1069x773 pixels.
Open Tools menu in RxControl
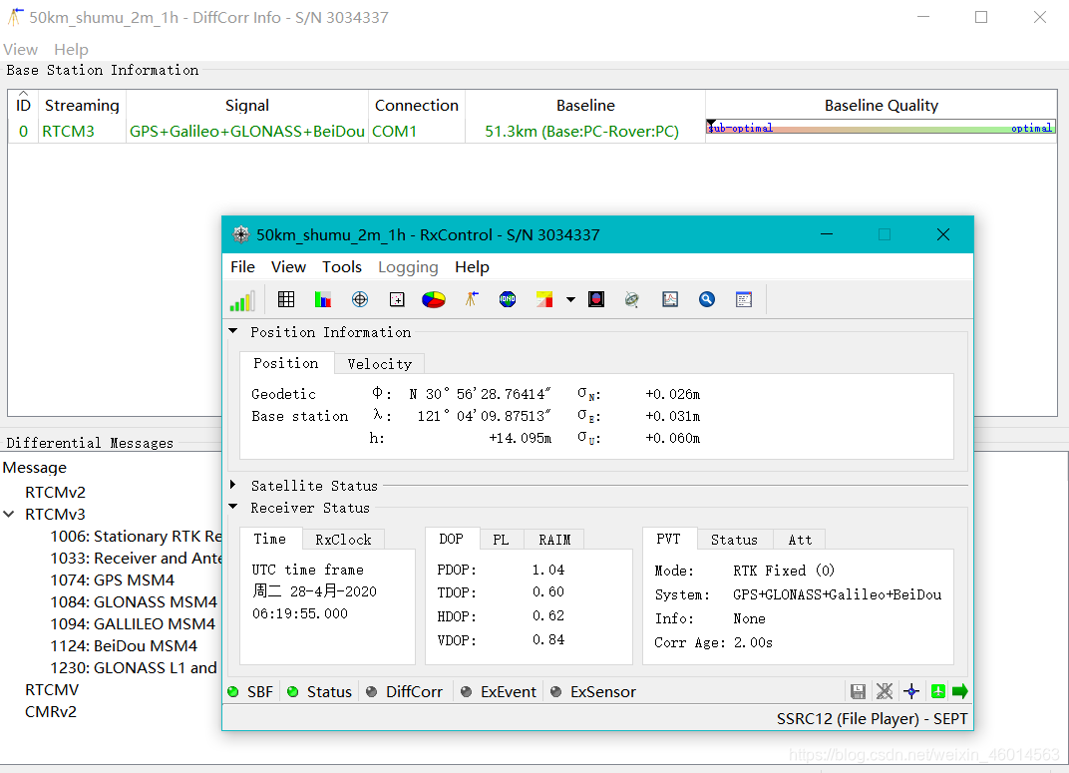point(342,267)
